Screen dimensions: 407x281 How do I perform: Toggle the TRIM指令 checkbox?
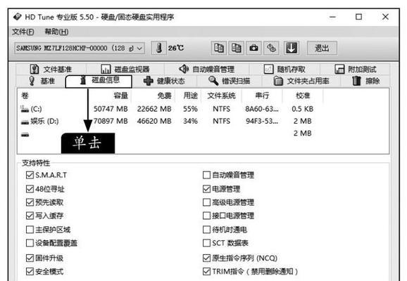(206, 271)
